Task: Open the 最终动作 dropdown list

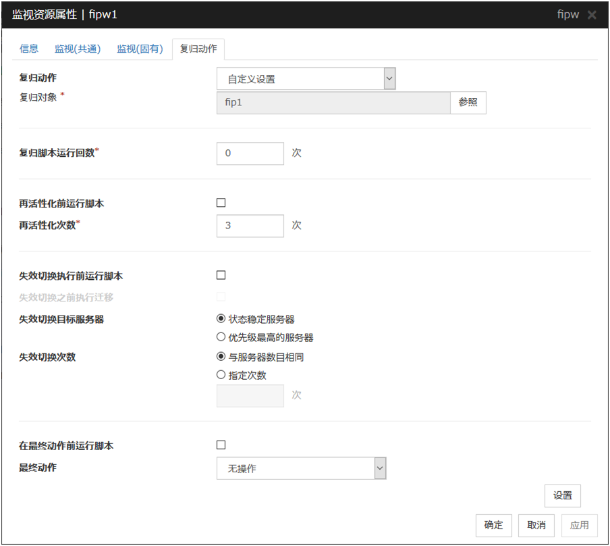Action: (x=301, y=468)
